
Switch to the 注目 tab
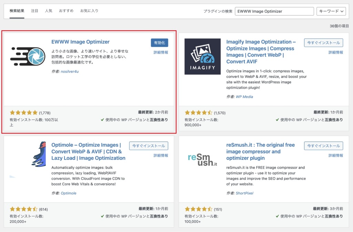click(34, 11)
